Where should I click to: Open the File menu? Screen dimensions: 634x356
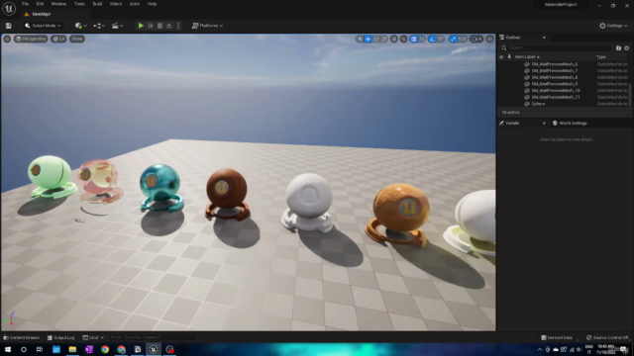[x=25, y=4]
